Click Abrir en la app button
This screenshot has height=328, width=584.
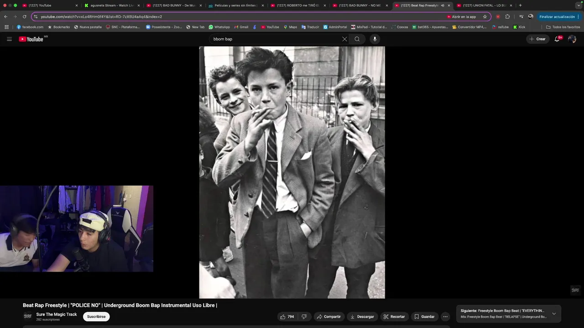click(x=461, y=17)
